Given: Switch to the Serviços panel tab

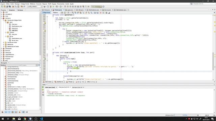Looking at the screenshot, I should tap(20, 10).
